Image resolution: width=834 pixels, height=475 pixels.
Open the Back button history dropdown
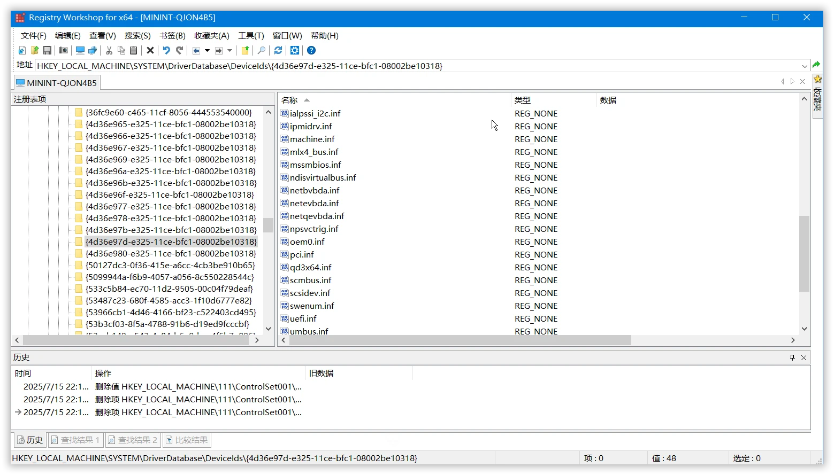(x=208, y=50)
